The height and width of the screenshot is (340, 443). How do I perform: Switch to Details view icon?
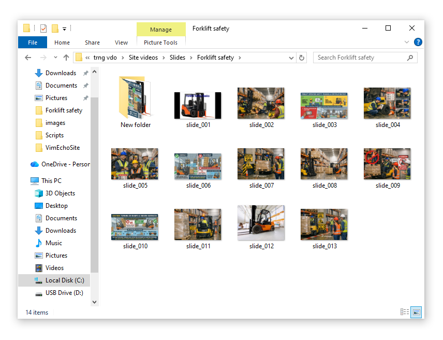click(x=405, y=312)
